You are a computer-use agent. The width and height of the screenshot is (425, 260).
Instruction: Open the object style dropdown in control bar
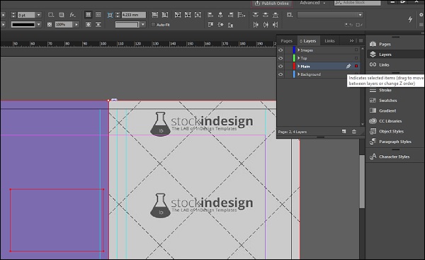click(x=330, y=15)
